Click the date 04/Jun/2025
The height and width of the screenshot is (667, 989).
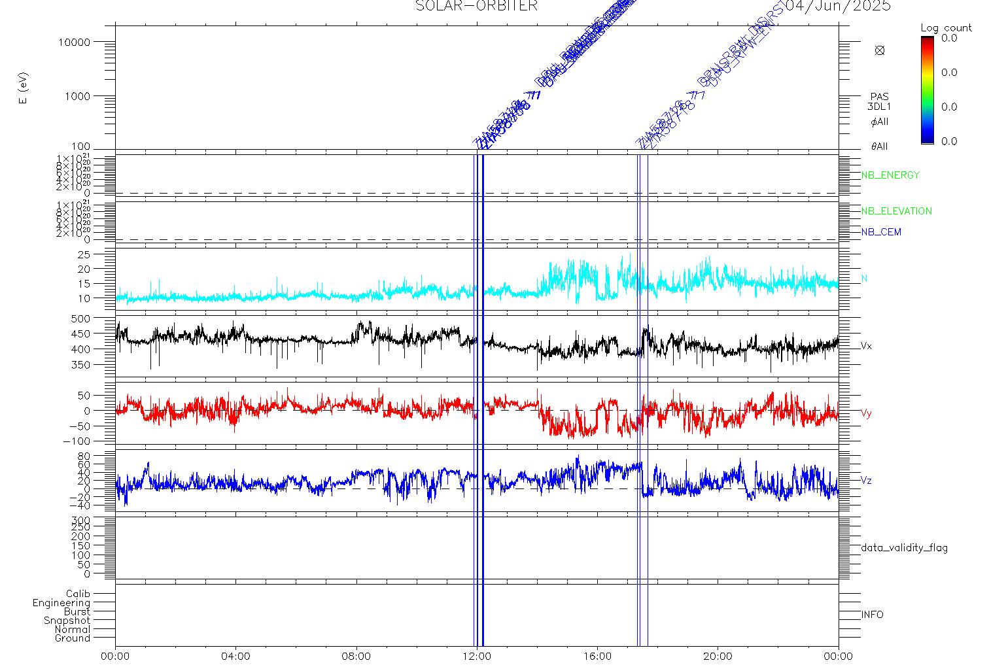[x=838, y=6]
